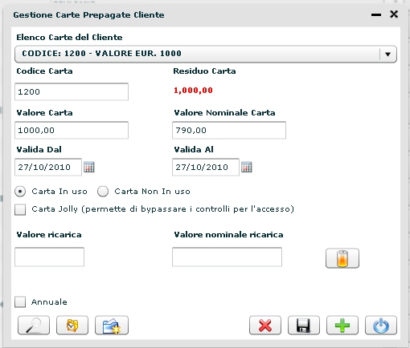Click the alarm clock history icon
Viewport: 410px width, 348px height.
(72, 326)
